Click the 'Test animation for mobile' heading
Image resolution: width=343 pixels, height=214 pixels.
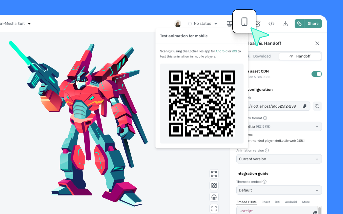[x=184, y=36]
